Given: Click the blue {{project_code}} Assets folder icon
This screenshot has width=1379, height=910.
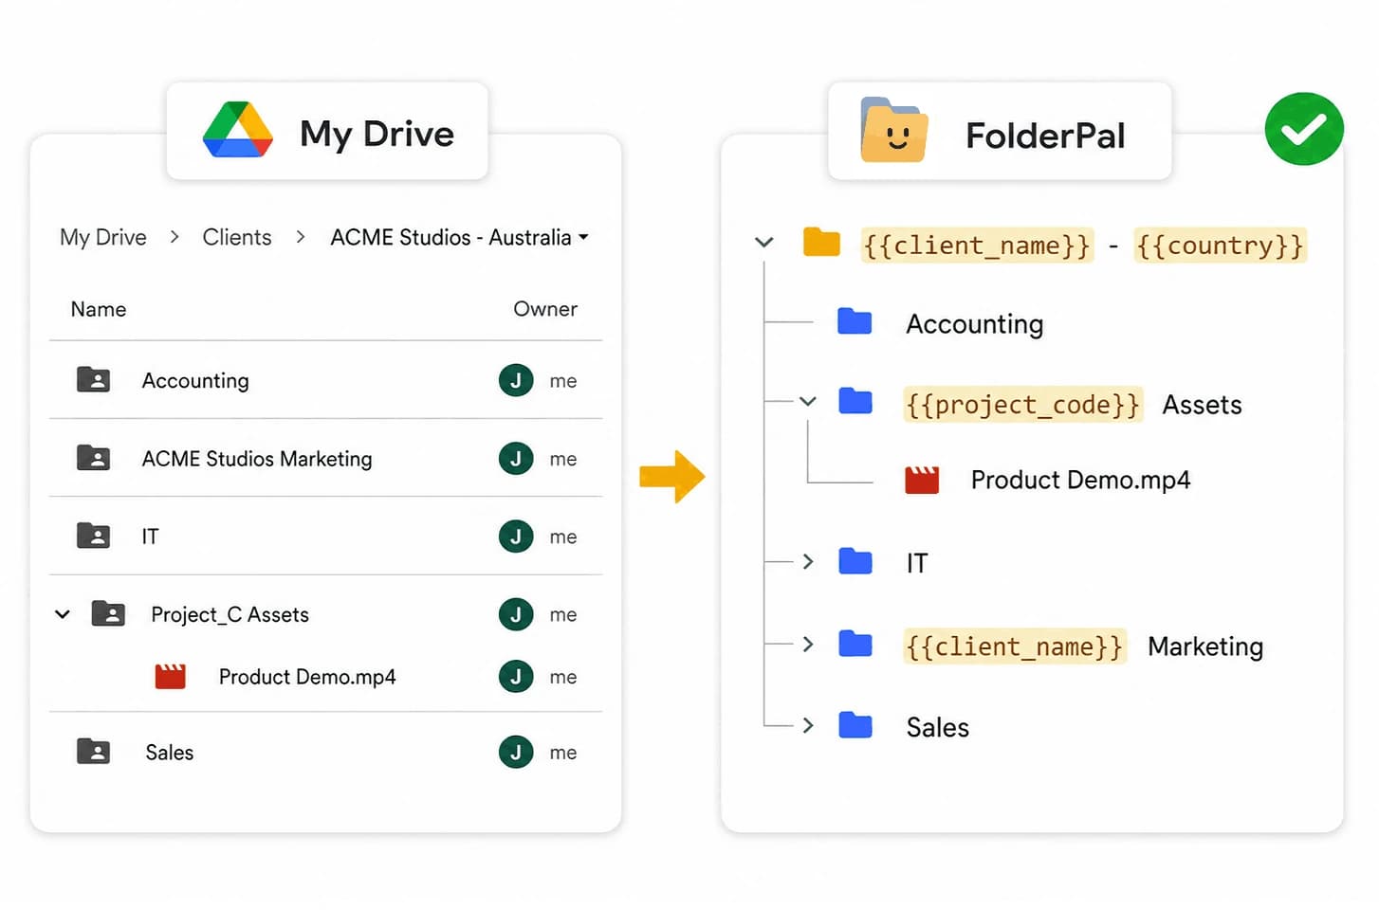Looking at the screenshot, I should [x=855, y=401].
